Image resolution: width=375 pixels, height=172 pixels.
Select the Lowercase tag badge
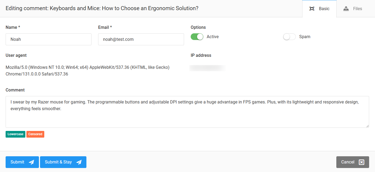click(x=15, y=134)
